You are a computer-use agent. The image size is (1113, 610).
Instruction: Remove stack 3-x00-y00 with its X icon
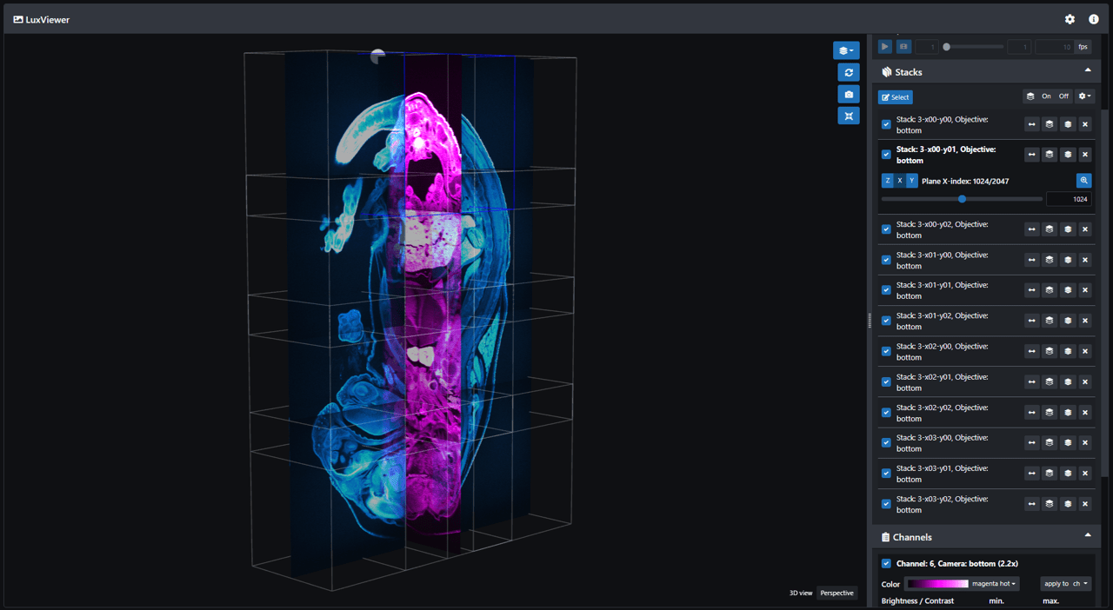click(1084, 124)
